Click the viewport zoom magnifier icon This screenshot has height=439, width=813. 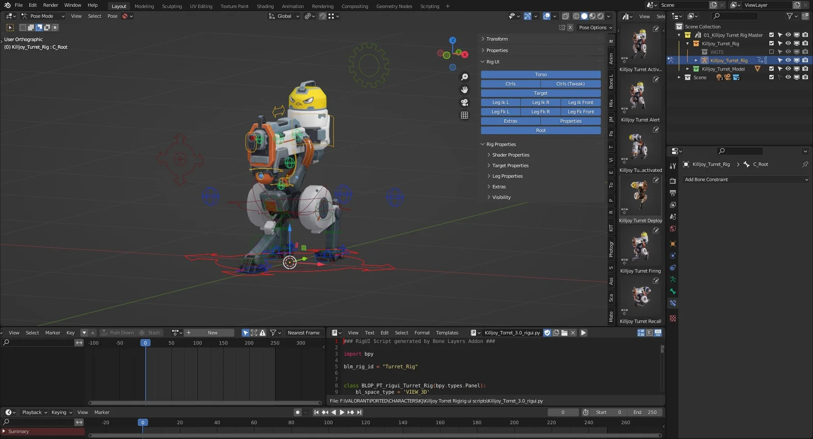pyautogui.click(x=464, y=77)
